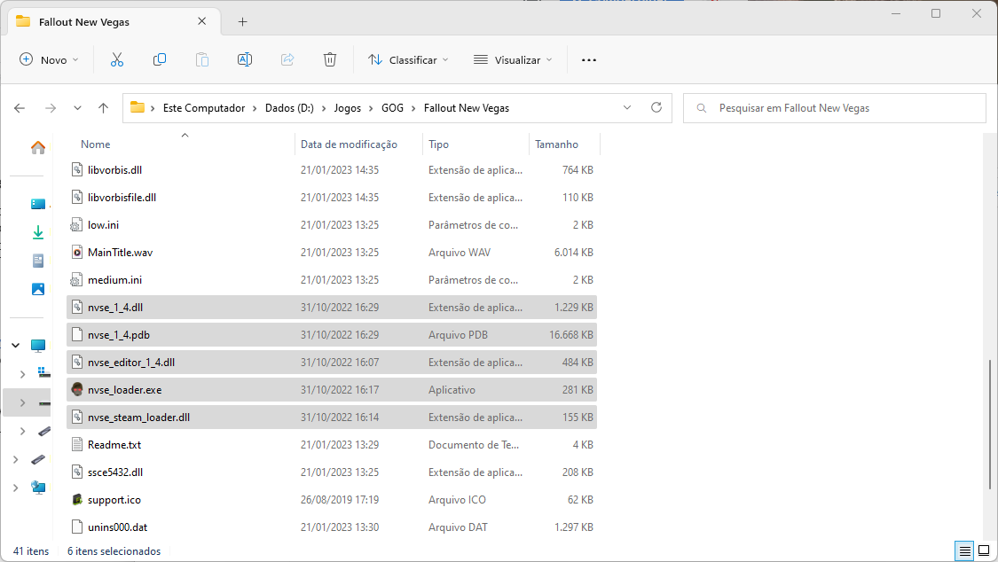Click the Pesquisar em Fallout New Vegas field
Screen dimensions: 998x562
(835, 108)
